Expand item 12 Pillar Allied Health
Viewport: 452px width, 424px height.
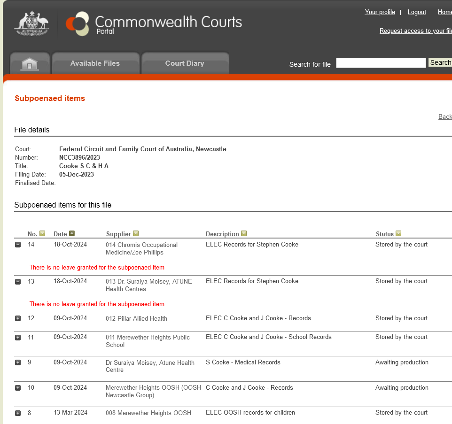[18, 318]
